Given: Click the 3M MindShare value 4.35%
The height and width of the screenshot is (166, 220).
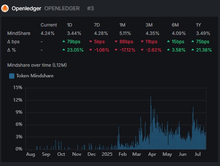Looking at the screenshot, I should [x=152, y=33].
